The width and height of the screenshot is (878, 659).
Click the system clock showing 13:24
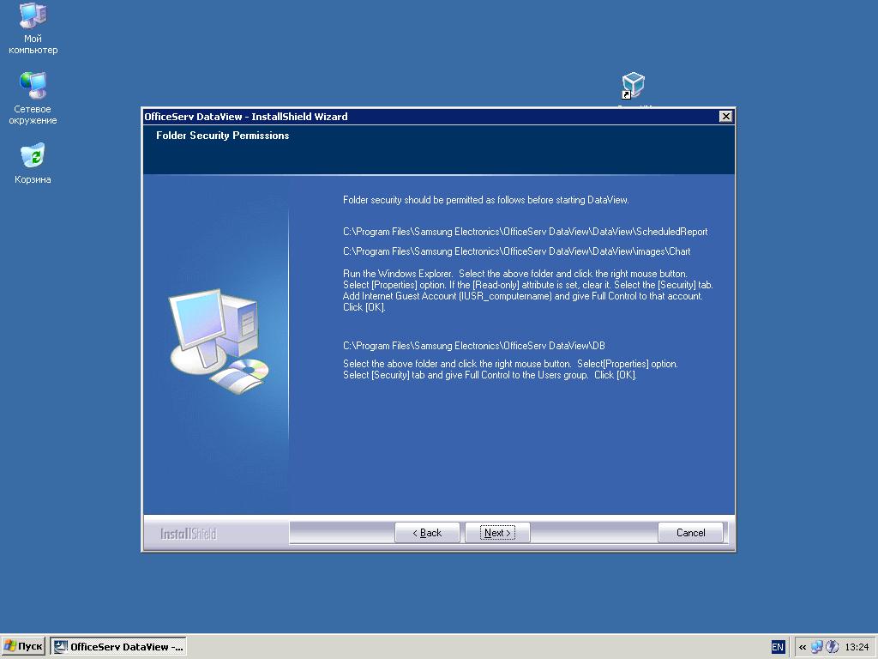click(857, 647)
